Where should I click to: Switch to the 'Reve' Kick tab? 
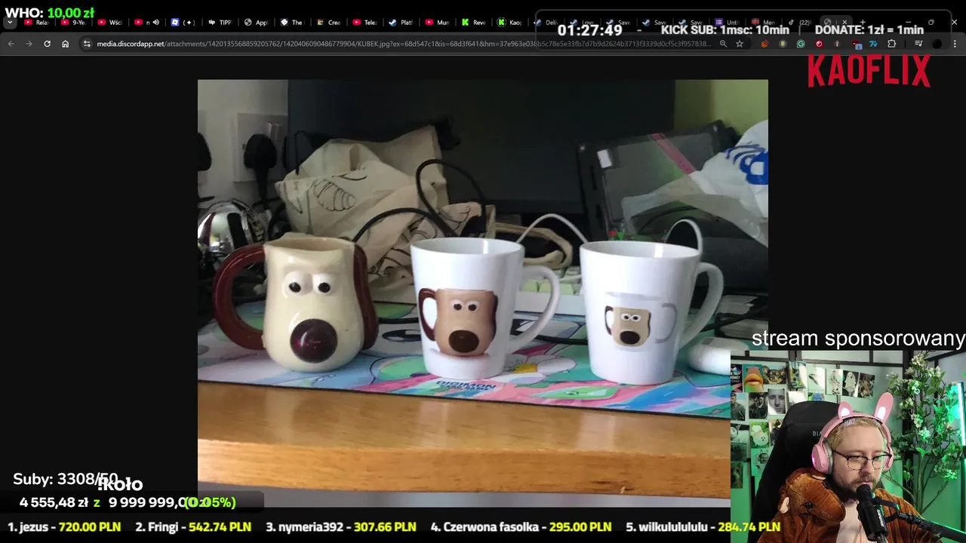coord(473,23)
